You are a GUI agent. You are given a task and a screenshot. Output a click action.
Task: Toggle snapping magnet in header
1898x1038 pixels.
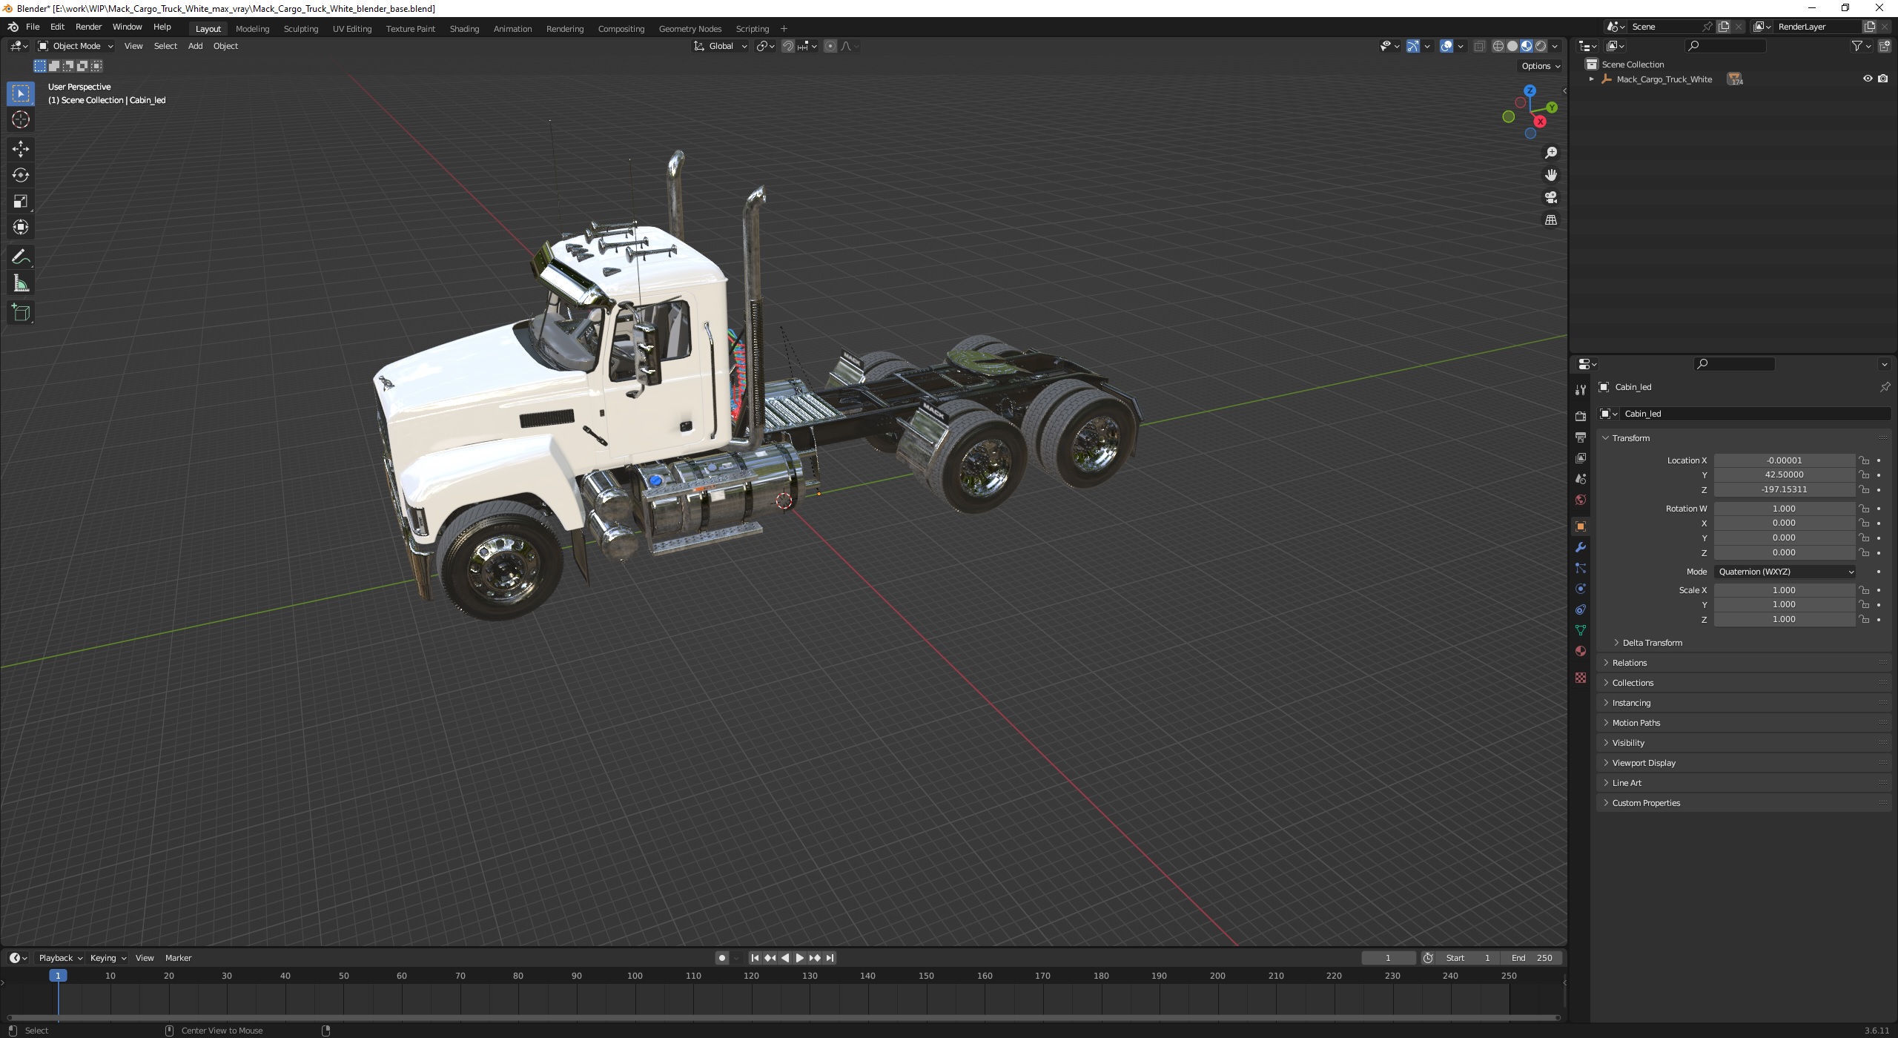pos(788,46)
